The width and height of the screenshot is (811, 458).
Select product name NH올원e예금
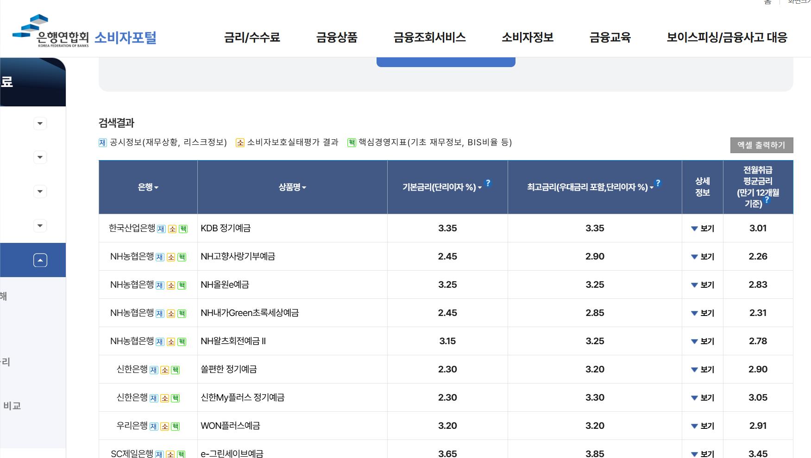pyautogui.click(x=225, y=285)
